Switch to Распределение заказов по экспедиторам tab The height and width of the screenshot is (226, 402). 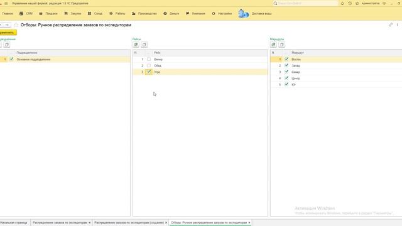click(x=60, y=223)
